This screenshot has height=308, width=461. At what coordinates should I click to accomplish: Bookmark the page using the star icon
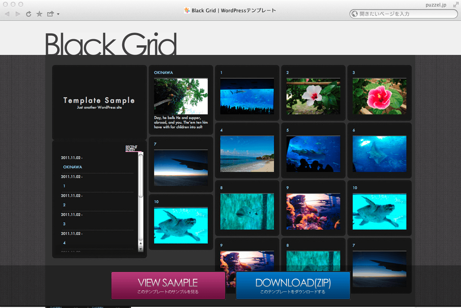pyautogui.click(x=39, y=14)
